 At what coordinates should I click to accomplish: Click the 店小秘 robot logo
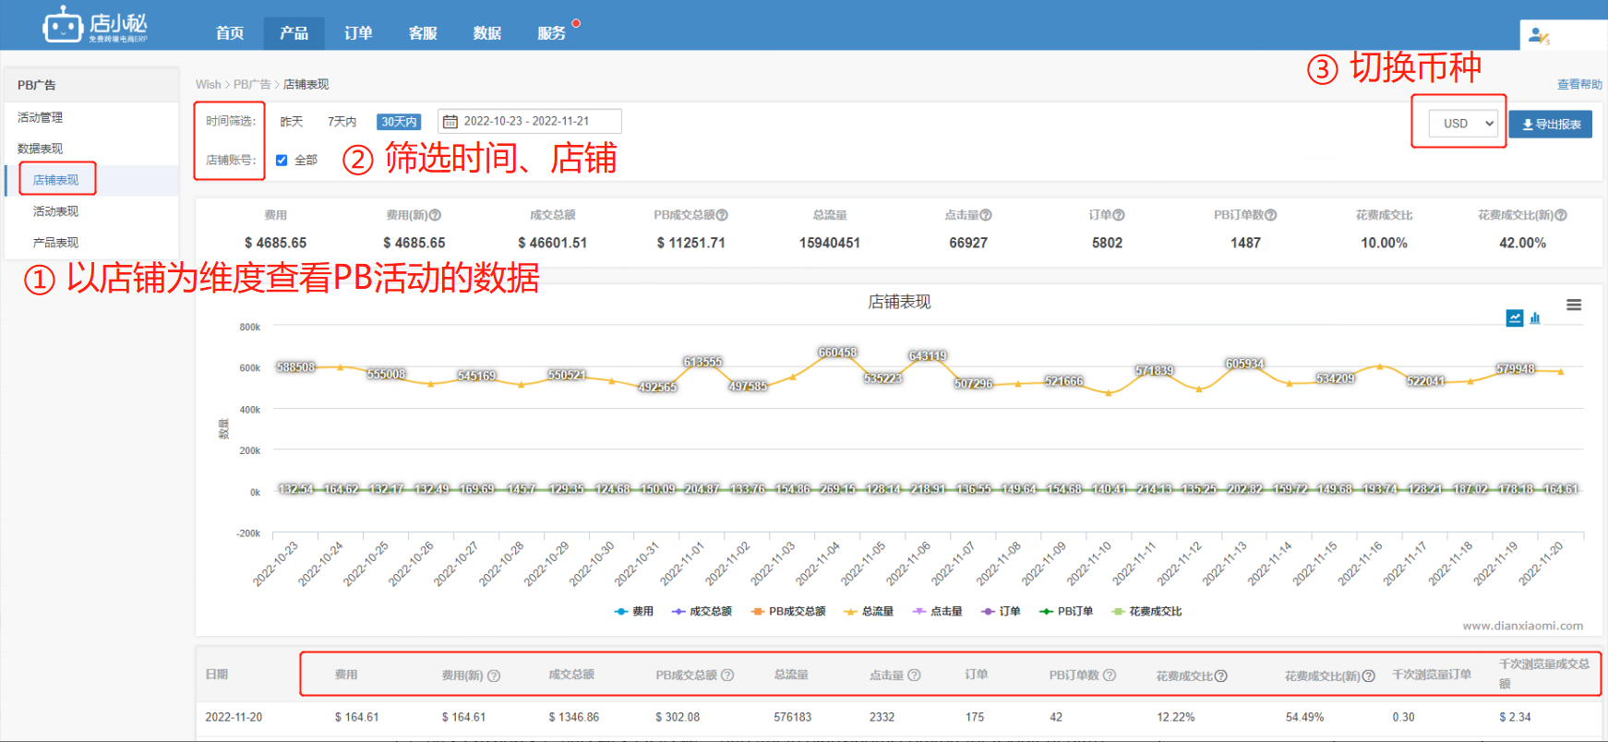coord(94,25)
